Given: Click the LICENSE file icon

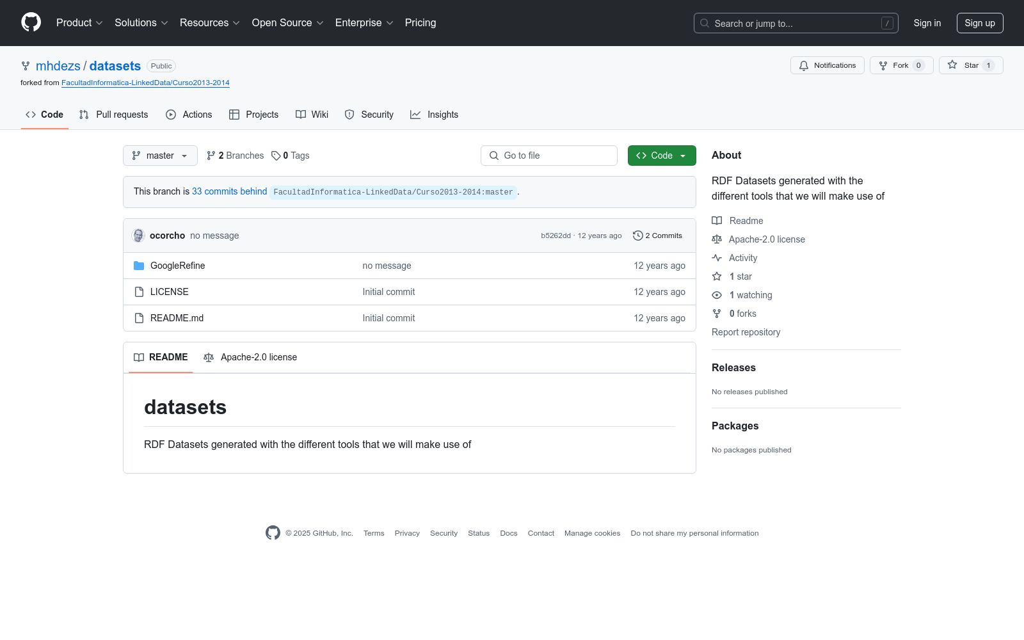Looking at the screenshot, I should pyautogui.click(x=139, y=292).
